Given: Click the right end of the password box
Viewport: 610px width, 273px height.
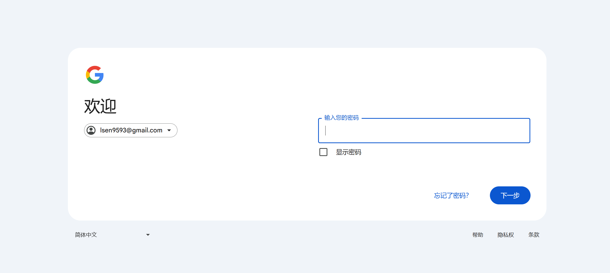Looking at the screenshot, I should point(525,131).
